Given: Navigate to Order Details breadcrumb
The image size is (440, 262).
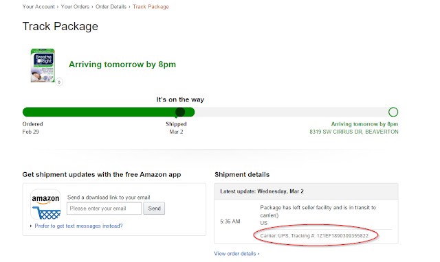Looking at the screenshot, I should click(111, 7).
